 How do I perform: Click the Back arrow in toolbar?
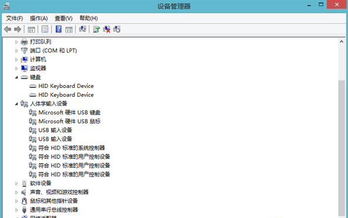point(8,29)
